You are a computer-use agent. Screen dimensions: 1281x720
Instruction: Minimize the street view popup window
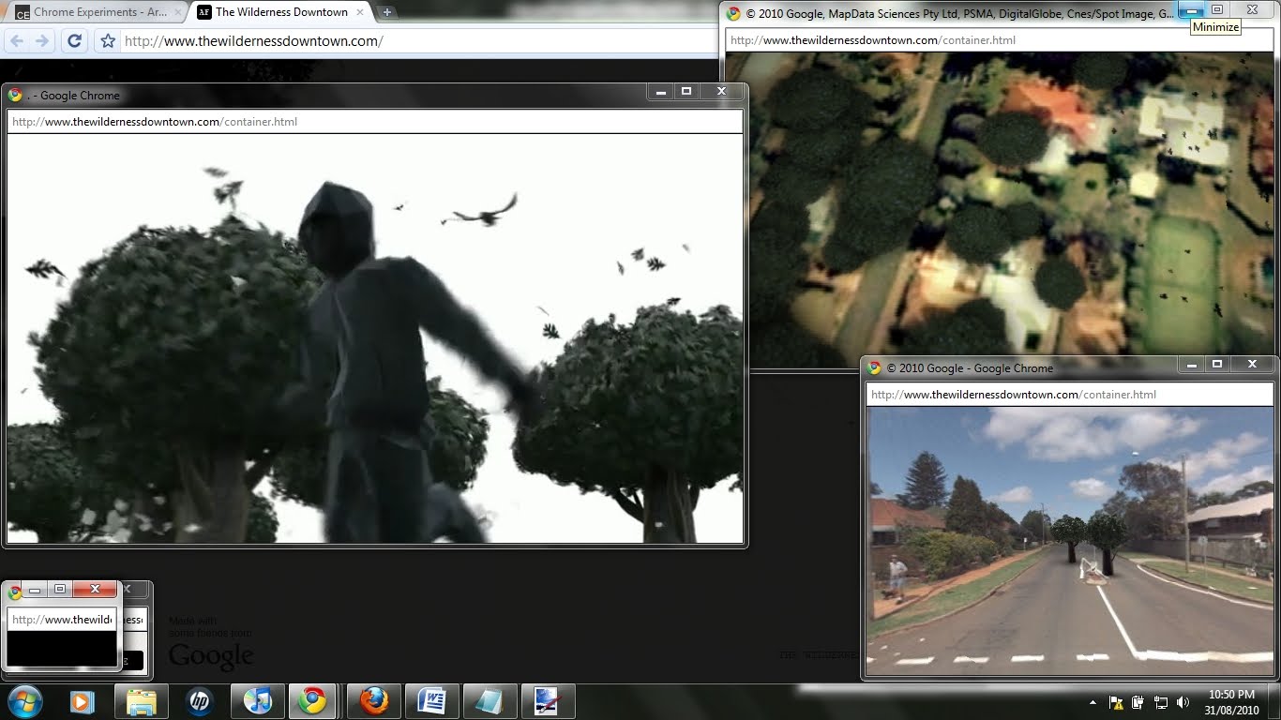[x=1192, y=365]
